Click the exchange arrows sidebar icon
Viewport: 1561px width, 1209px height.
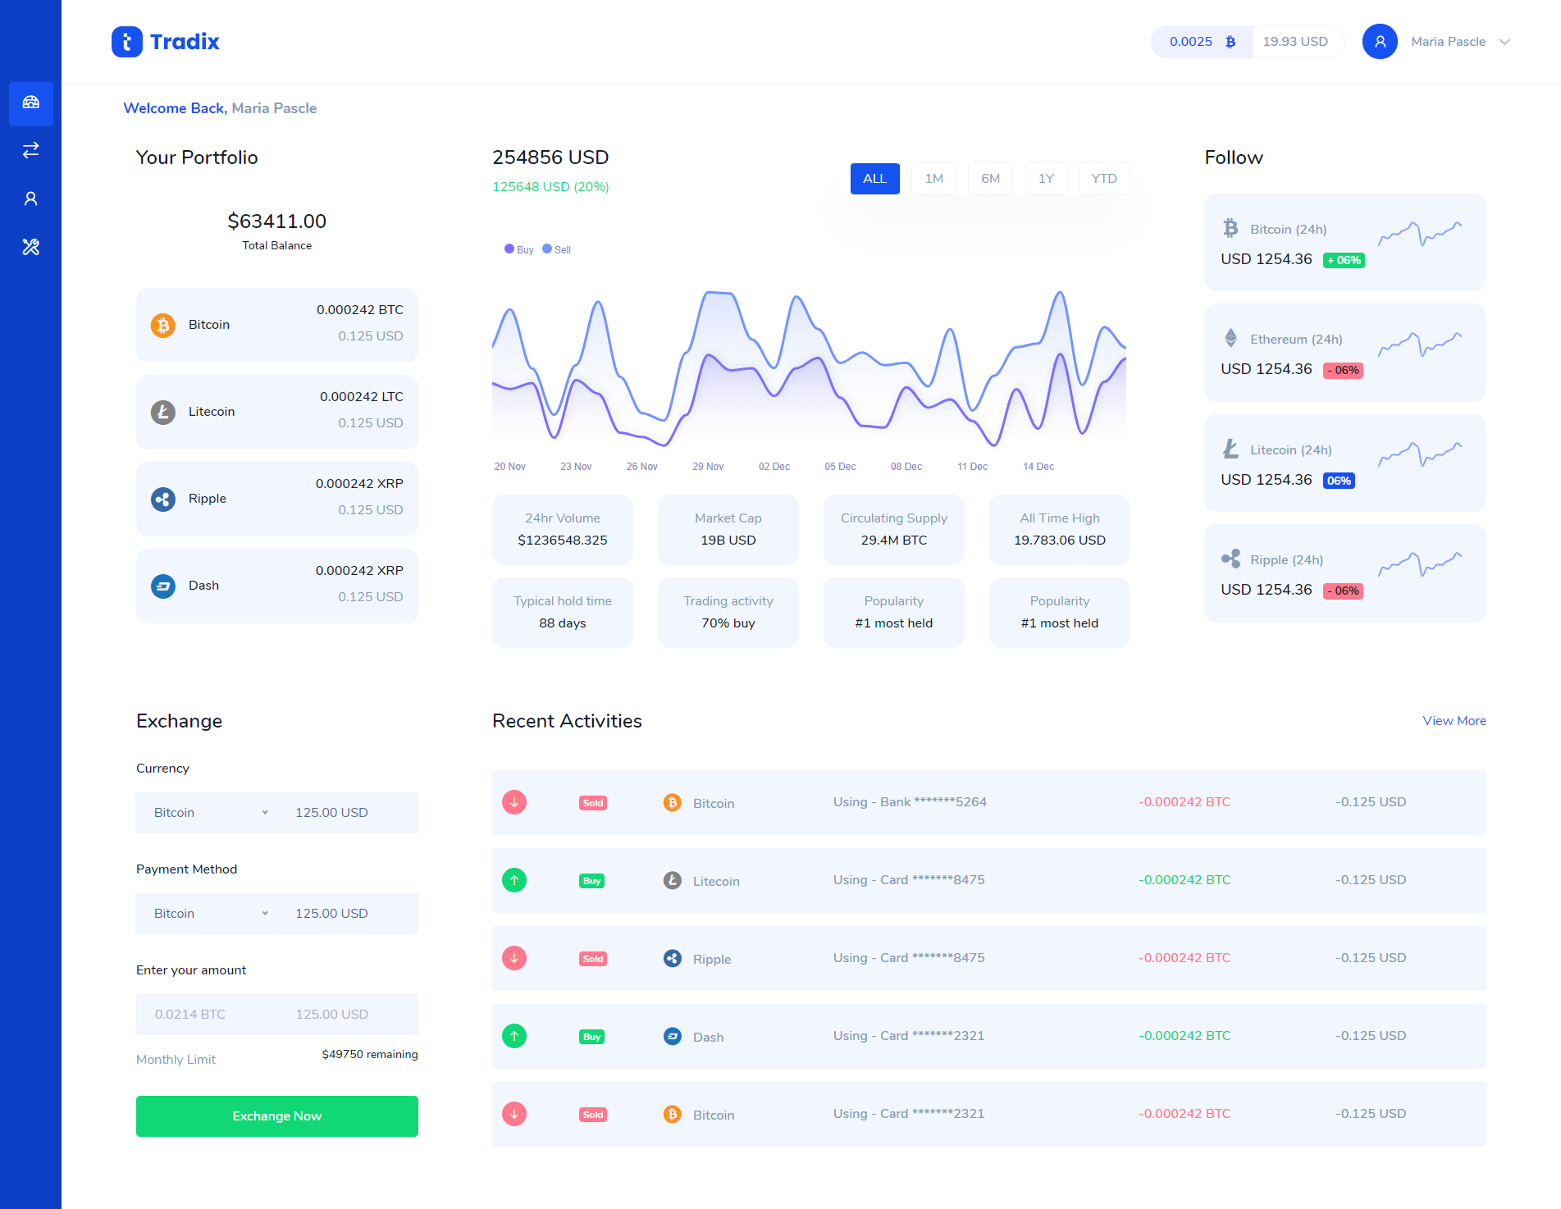(x=31, y=150)
